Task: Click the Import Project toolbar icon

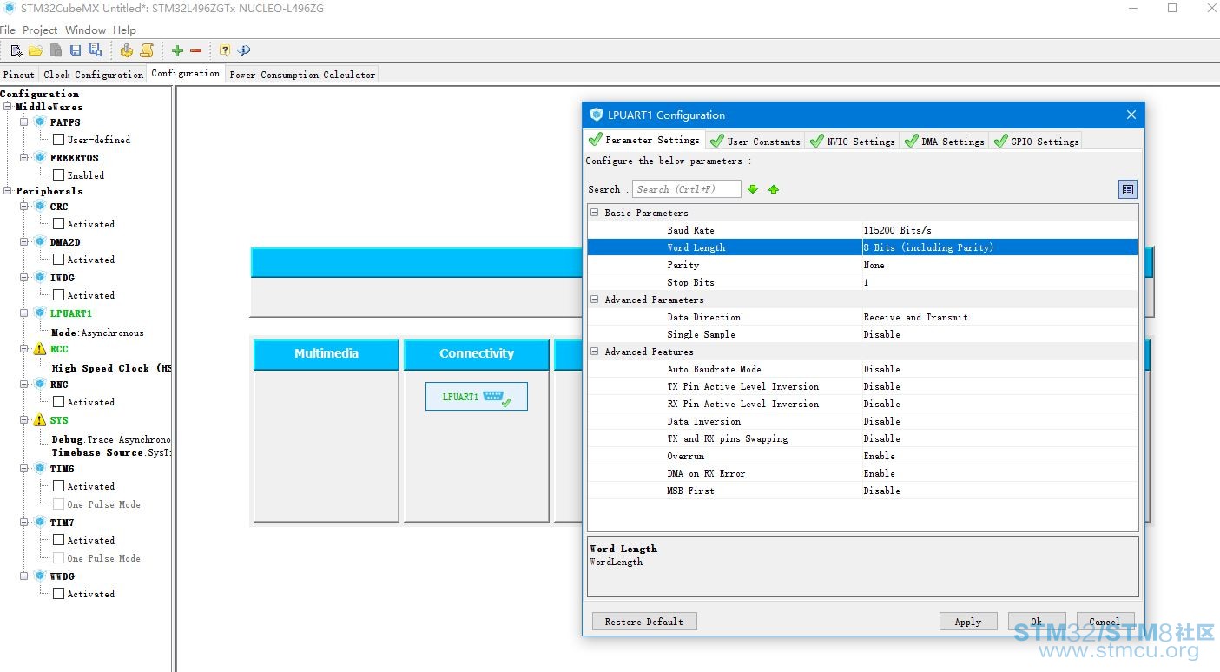Action: click(56, 50)
